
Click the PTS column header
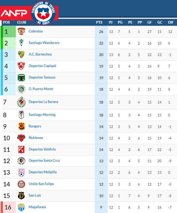pyautogui.click(x=99, y=22)
